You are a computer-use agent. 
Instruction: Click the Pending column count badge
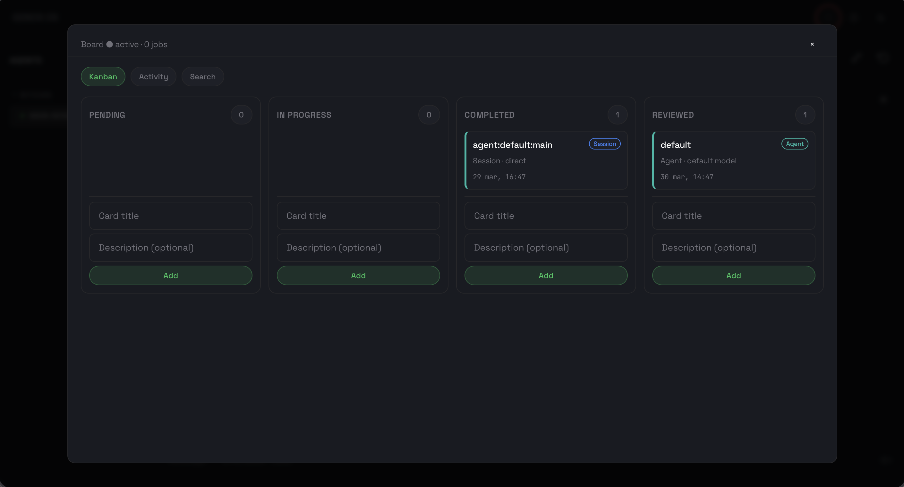click(241, 115)
